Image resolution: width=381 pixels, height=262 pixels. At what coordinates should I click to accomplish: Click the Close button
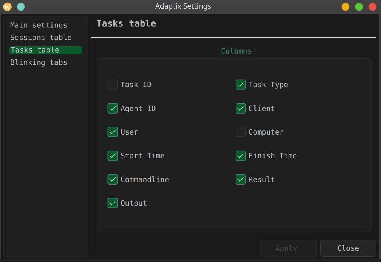348,248
